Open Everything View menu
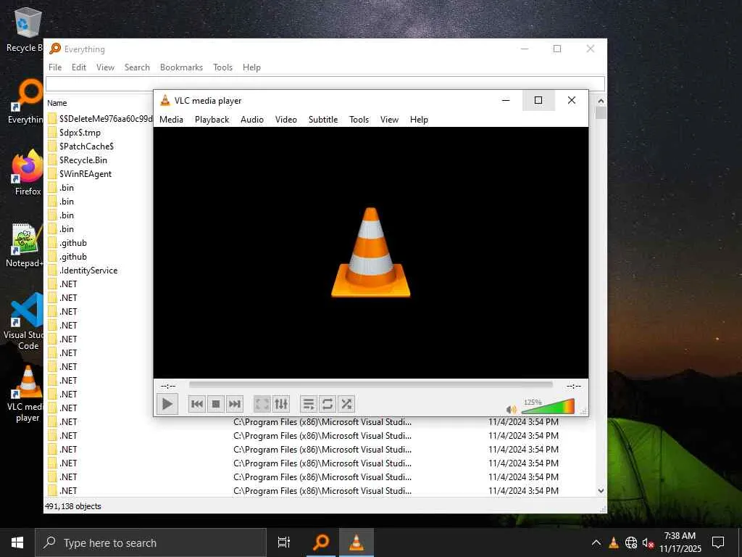742x557 pixels. [105, 67]
